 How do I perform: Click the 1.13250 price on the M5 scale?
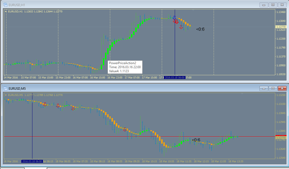(x=281, y=95)
